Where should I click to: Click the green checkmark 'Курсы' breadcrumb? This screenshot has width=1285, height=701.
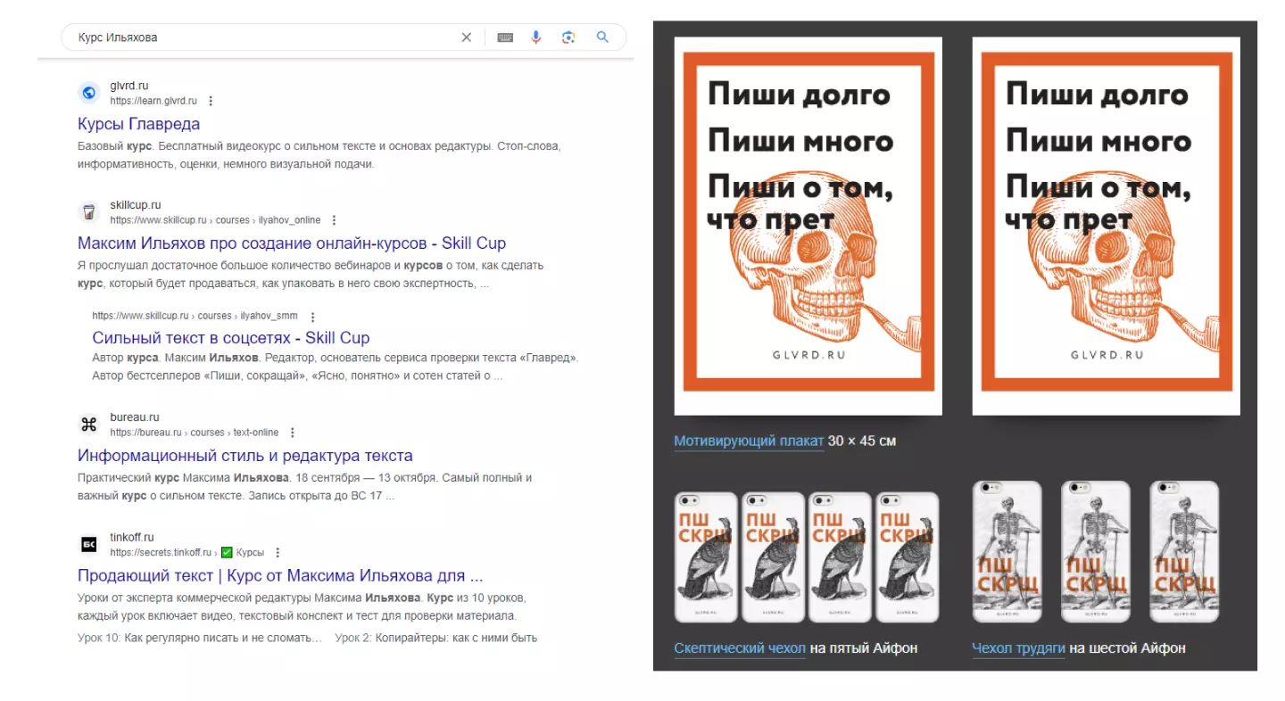(243, 553)
